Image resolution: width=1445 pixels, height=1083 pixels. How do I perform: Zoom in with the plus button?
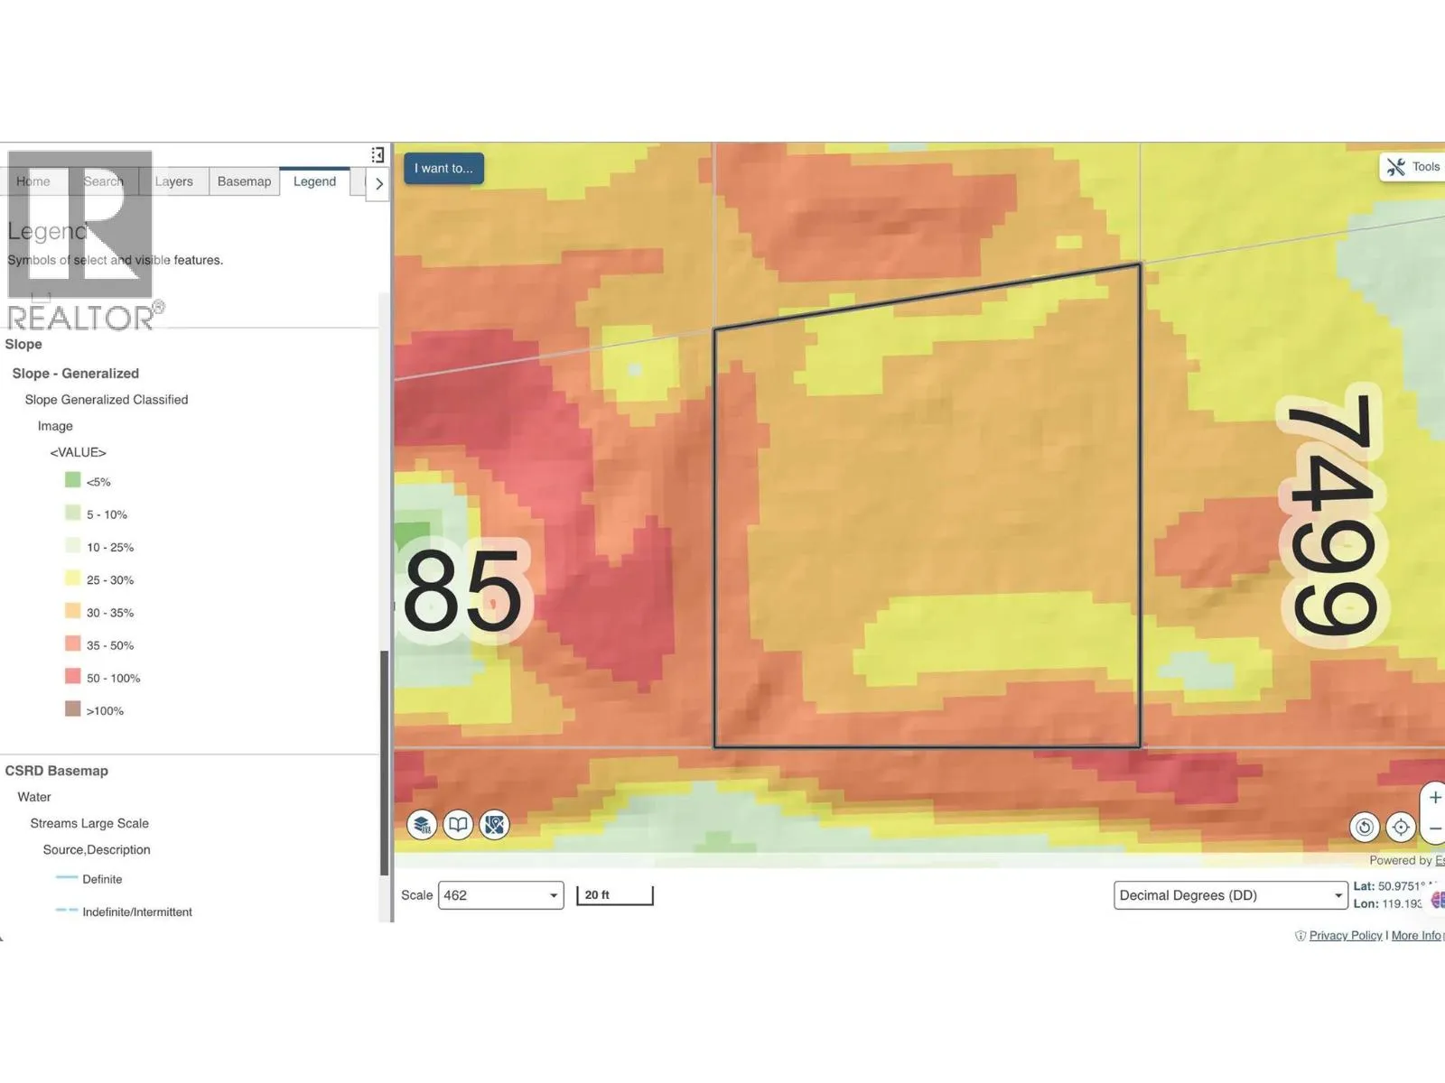1435,798
